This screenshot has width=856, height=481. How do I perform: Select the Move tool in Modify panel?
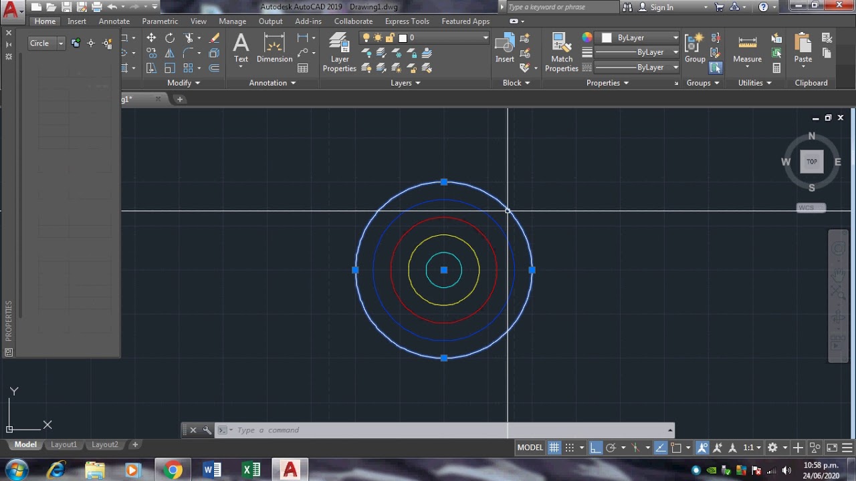click(x=151, y=38)
